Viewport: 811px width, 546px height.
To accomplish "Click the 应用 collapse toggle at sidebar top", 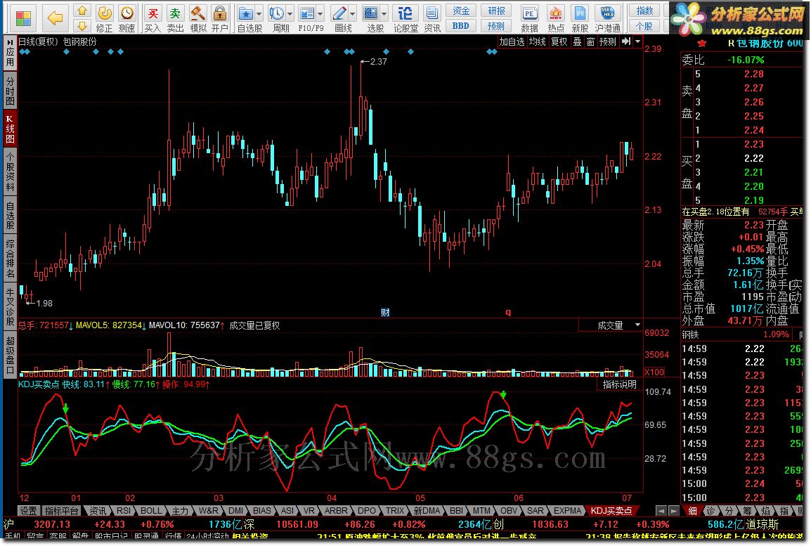I will pos(10,53).
